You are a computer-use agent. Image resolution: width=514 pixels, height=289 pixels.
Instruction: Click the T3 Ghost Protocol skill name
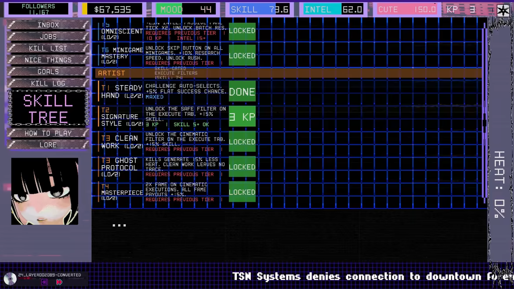119,167
